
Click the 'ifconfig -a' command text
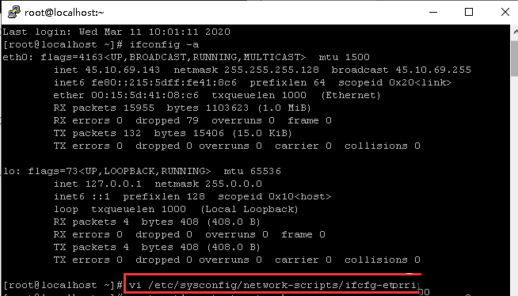[x=164, y=44]
